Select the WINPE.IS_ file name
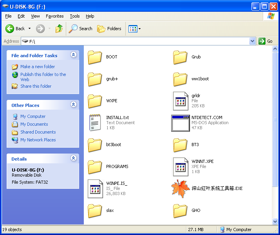Image resolution: width=280 pixels, height=235 pixels. point(117,183)
